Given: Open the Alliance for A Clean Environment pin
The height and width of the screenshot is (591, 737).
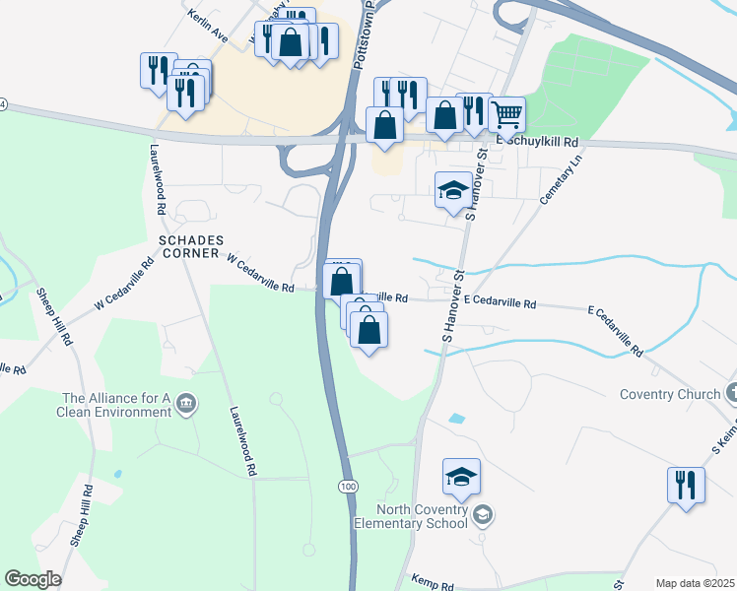Looking at the screenshot, I should pyautogui.click(x=186, y=405).
